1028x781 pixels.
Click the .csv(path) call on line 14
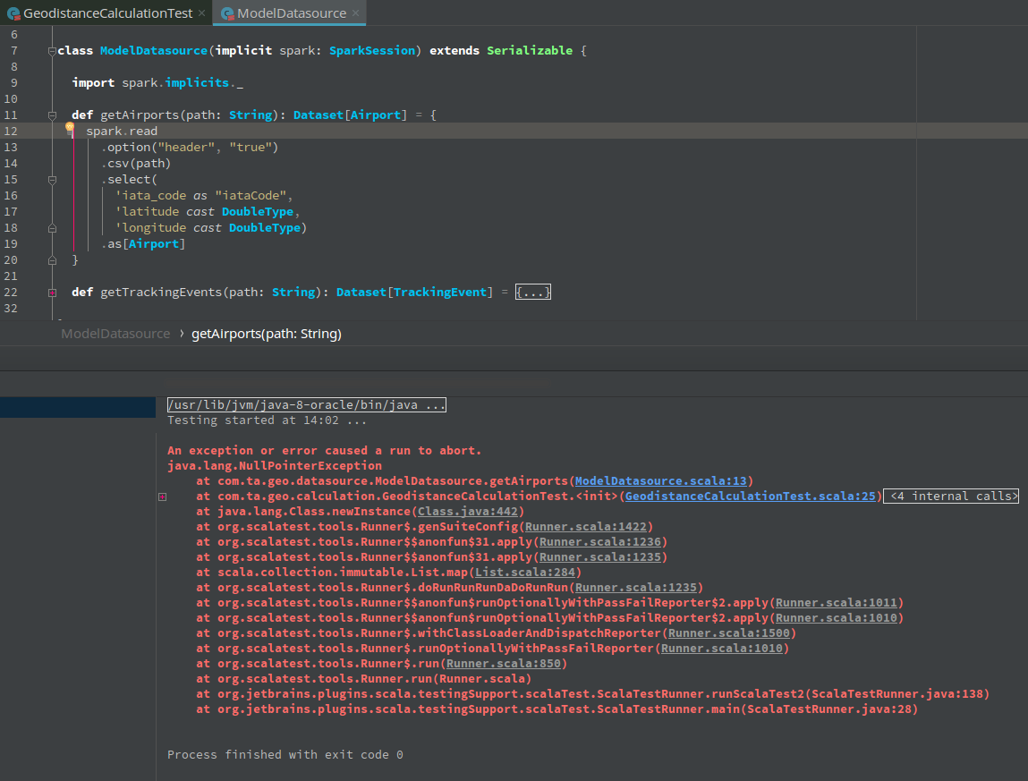click(136, 164)
